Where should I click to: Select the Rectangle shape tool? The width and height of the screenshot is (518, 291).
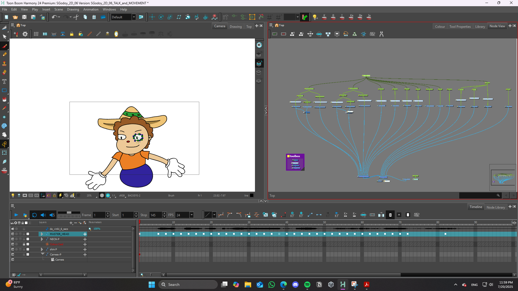click(x=4, y=90)
